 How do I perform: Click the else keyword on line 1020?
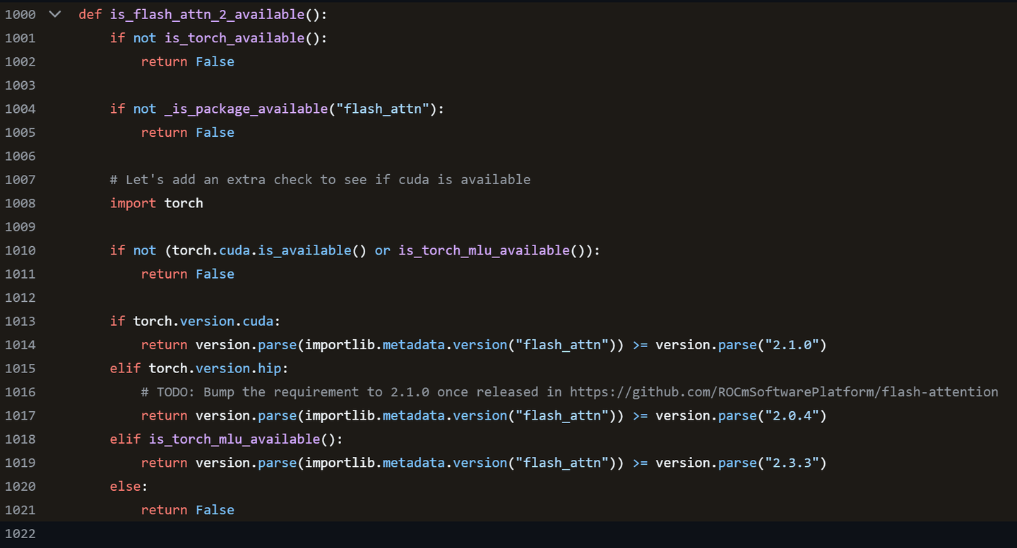coord(125,486)
